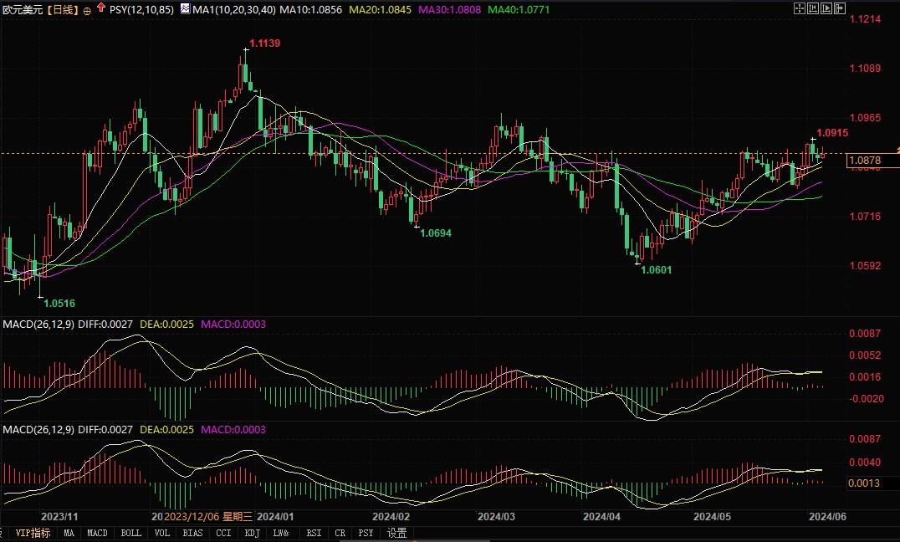Click the red up-arrow icon before PSY

click(101, 8)
